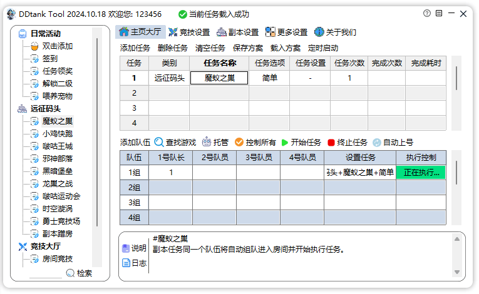Select 邪神部落 in the tree
Viewport: 479px width, 294px height.
[x=58, y=159]
